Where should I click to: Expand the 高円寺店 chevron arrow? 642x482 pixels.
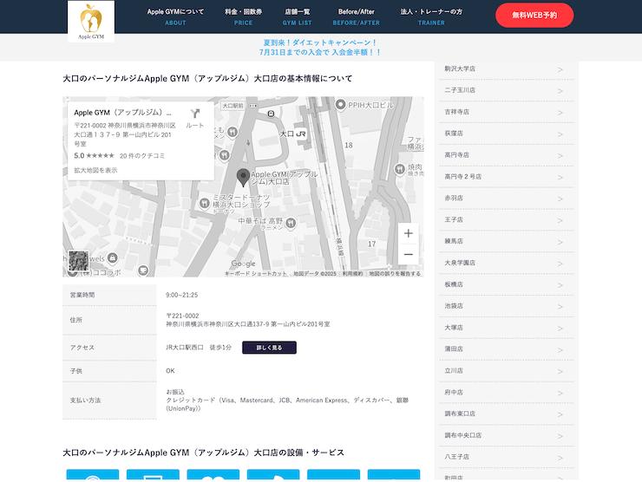560,155
